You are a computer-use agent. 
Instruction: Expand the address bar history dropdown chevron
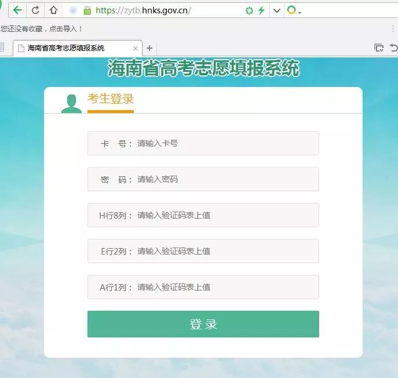(277, 10)
